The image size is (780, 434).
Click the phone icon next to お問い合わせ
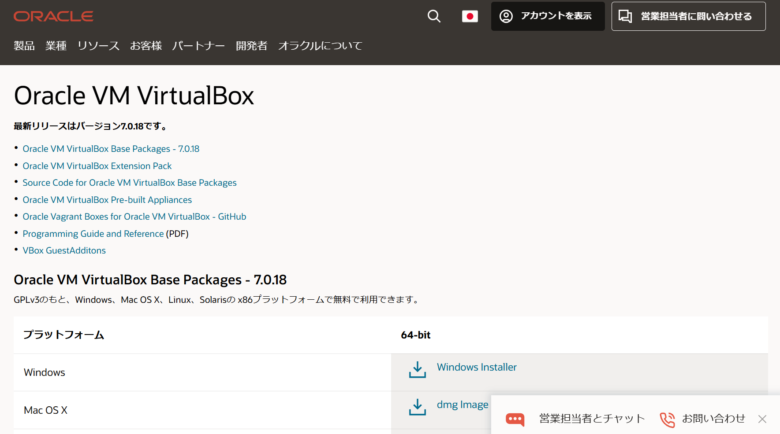667,419
